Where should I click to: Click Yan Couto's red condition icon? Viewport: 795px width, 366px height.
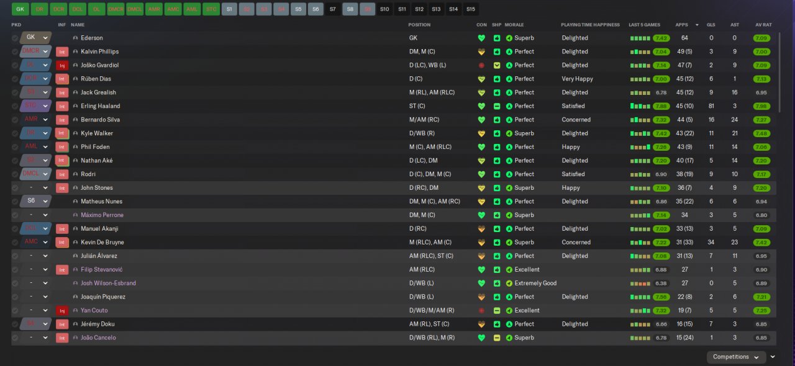click(481, 310)
